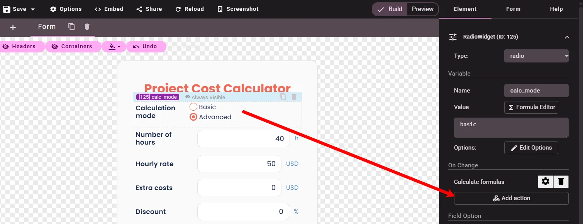The width and height of the screenshot is (583, 224).
Task: Duplicate the Form tab with copy icon
Action: (71, 27)
